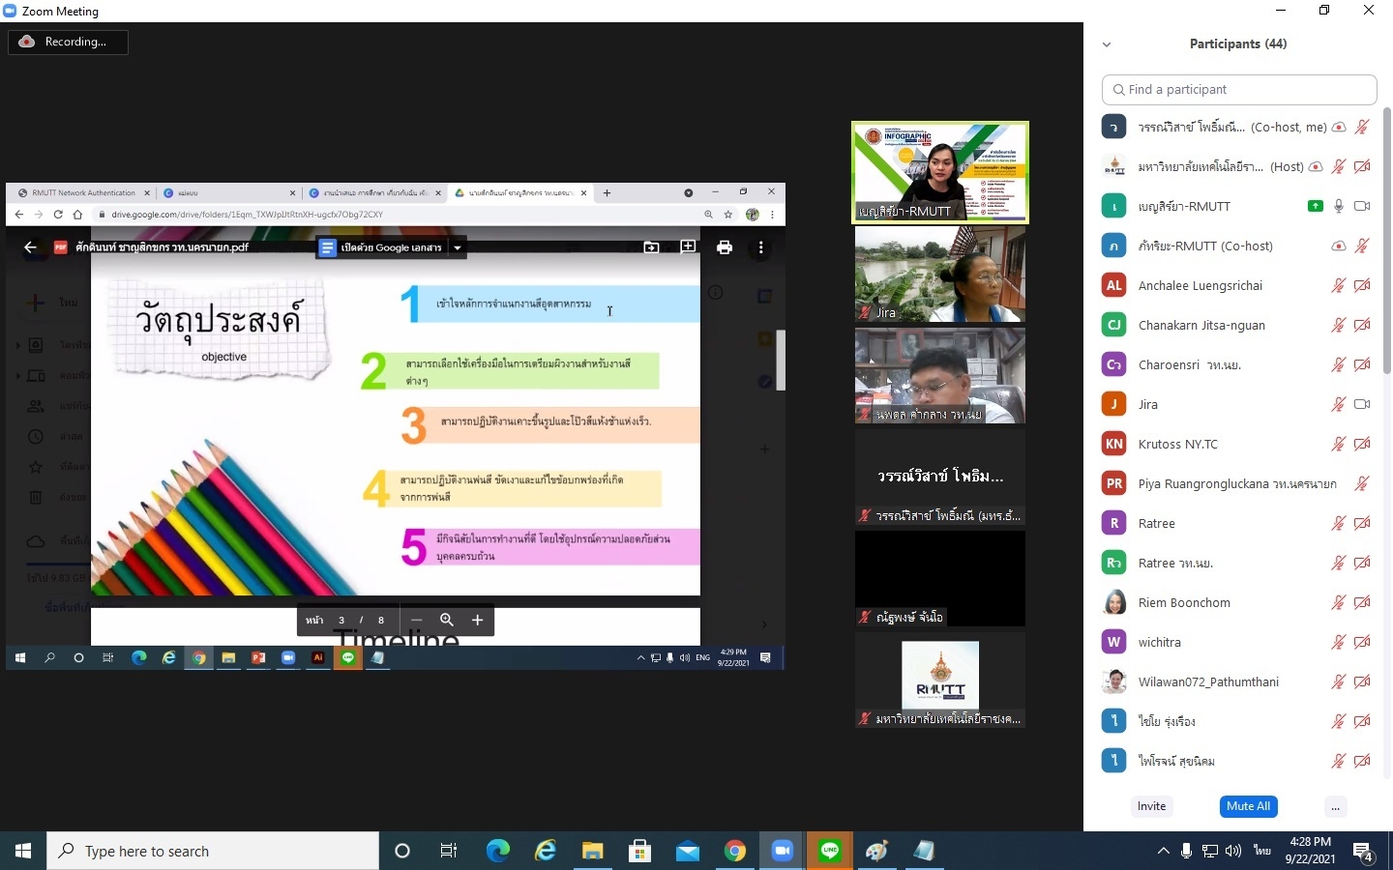This screenshot has height=870, width=1393.
Task: Click the 'Type here to search' taskbar box
Action: [213, 851]
